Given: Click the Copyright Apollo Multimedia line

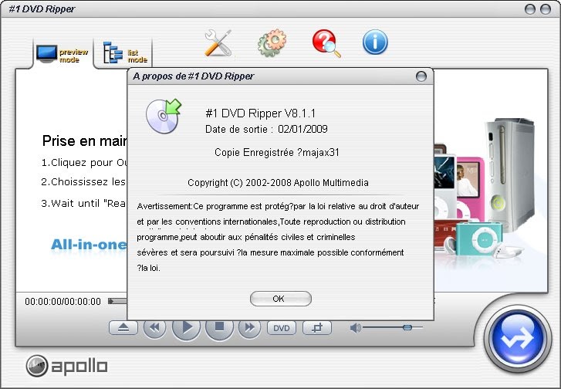Looking at the screenshot, I should point(278,182).
